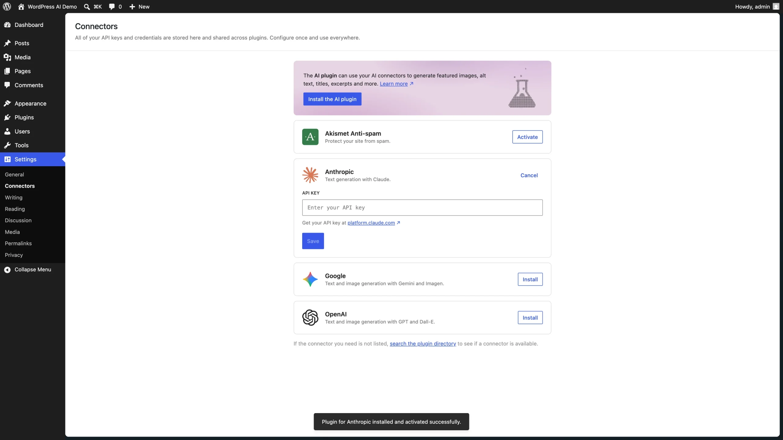Open the search the plugin directory link
This screenshot has width=783, height=440.
point(423,344)
